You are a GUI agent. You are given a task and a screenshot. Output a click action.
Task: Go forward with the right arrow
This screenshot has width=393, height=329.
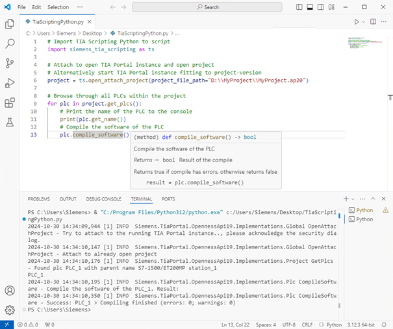click(123, 7)
